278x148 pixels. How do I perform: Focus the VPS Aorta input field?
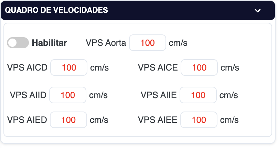point(148,43)
